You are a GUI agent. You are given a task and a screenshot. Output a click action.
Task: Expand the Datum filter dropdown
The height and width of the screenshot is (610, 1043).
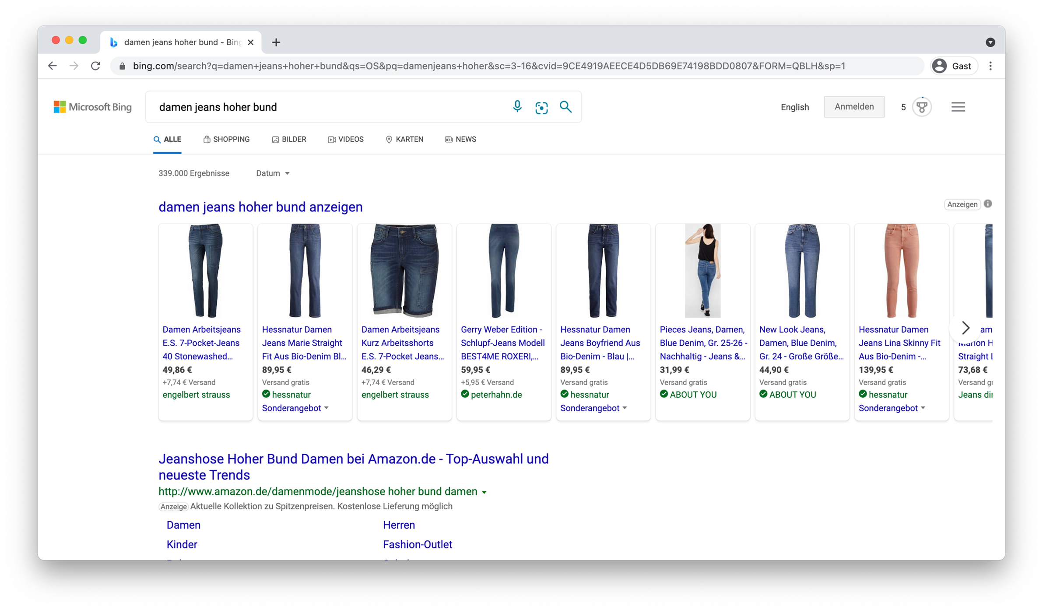(273, 173)
